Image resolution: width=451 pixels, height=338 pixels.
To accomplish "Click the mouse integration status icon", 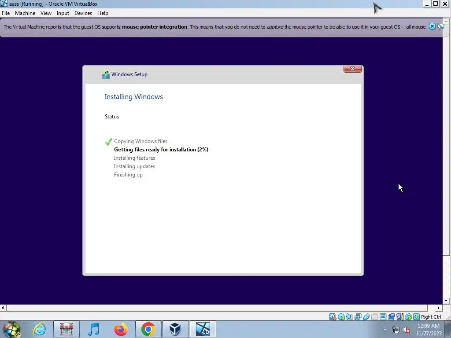I will click(408, 317).
